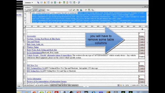165x93 pixels.
Task: Collapse code block at line 1
Action: click(30, 13)
